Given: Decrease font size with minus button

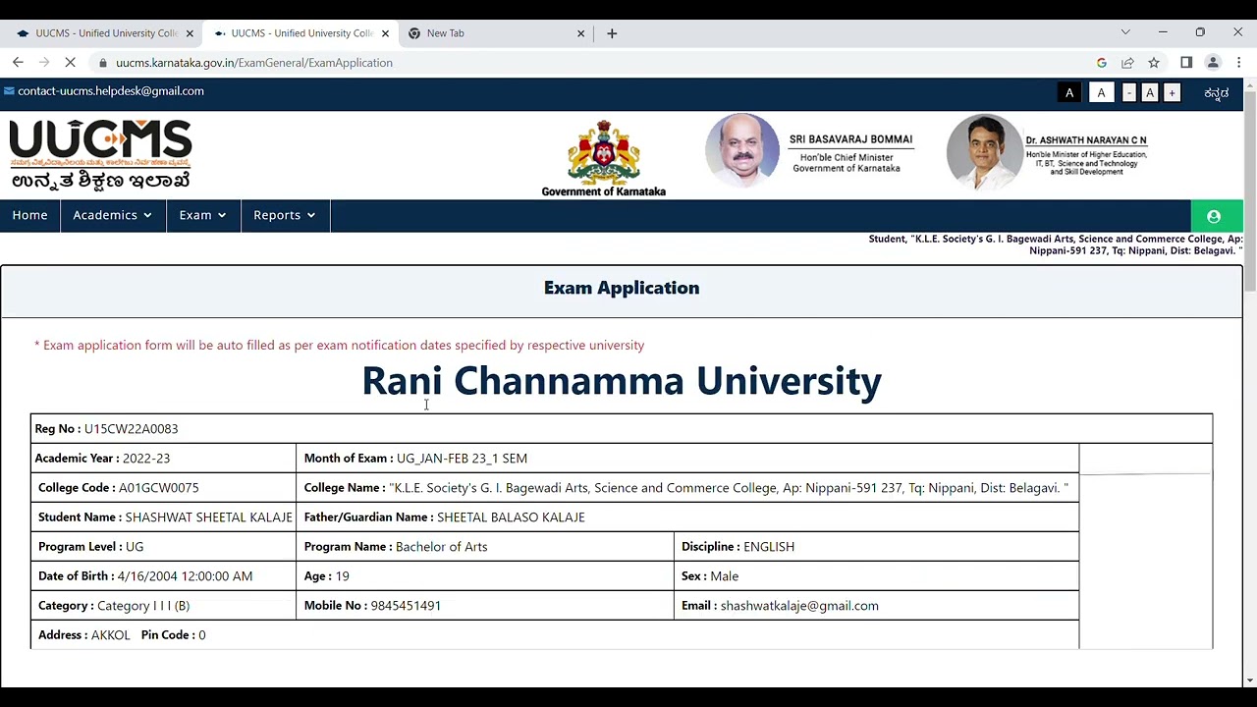Looking at the screenshot, I should 1128,93.
